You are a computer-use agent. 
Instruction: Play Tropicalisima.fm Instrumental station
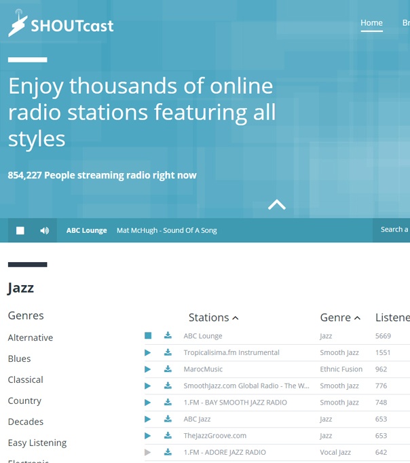147,352
